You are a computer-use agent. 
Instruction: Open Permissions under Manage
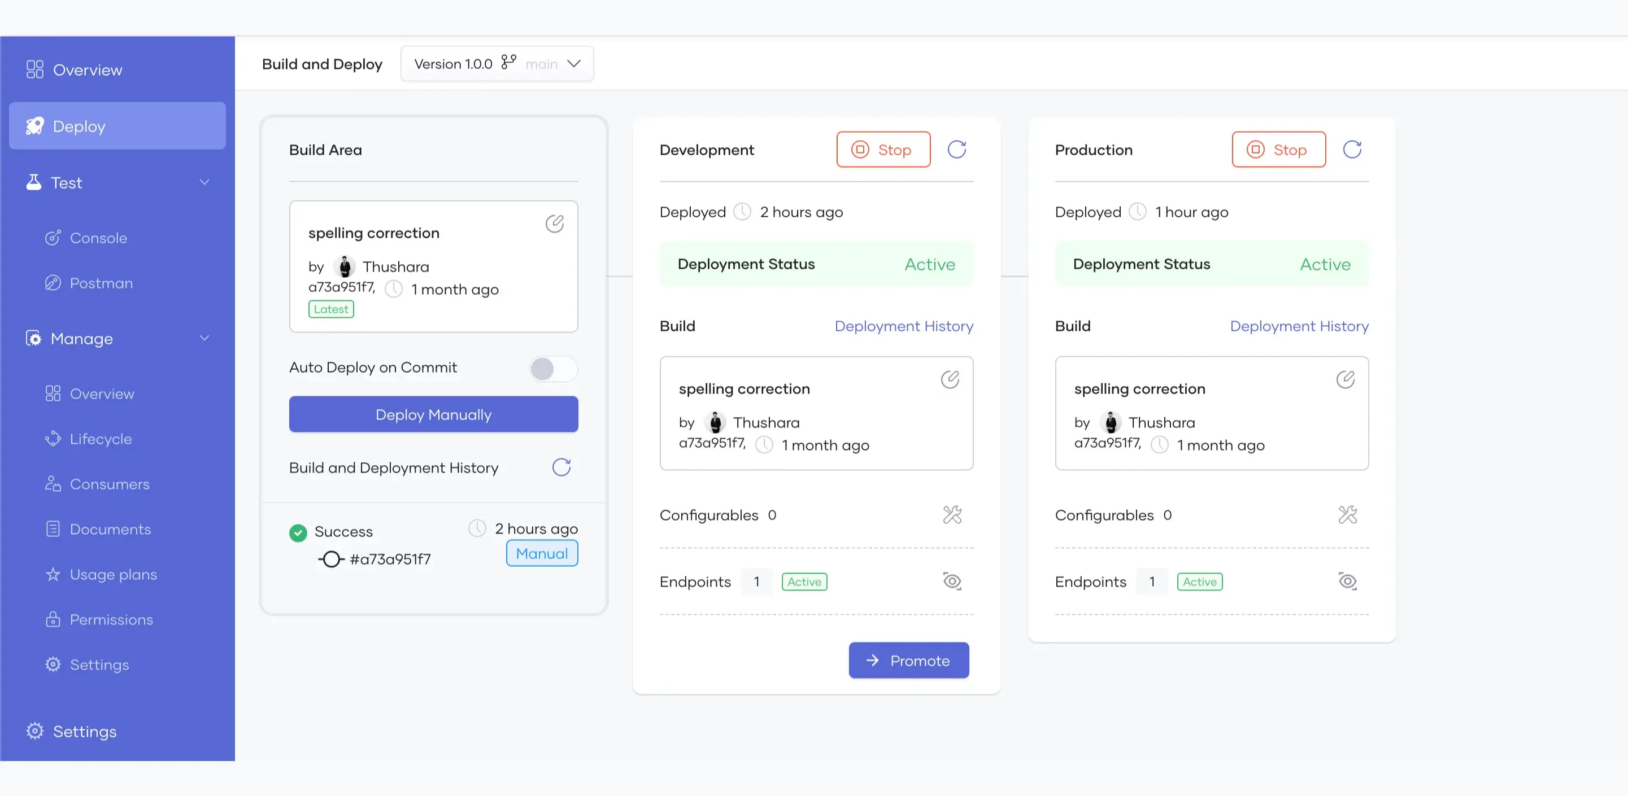click(111, 619)
